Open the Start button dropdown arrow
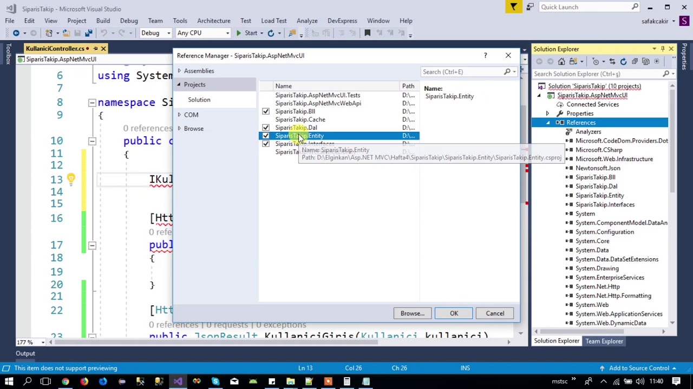This screenshot has height=389, width=693. [263, 33]
